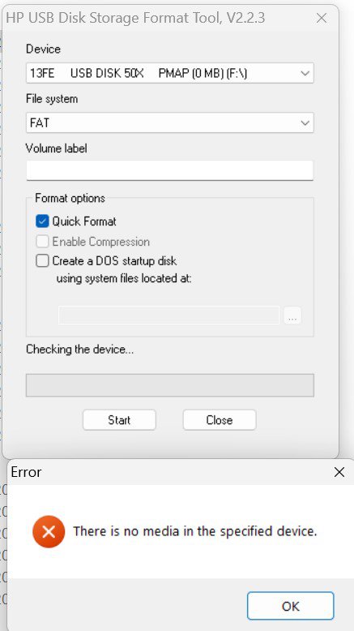Screen dimensions: 354x631
Task: Click the Start button
Action: point(119,420)
